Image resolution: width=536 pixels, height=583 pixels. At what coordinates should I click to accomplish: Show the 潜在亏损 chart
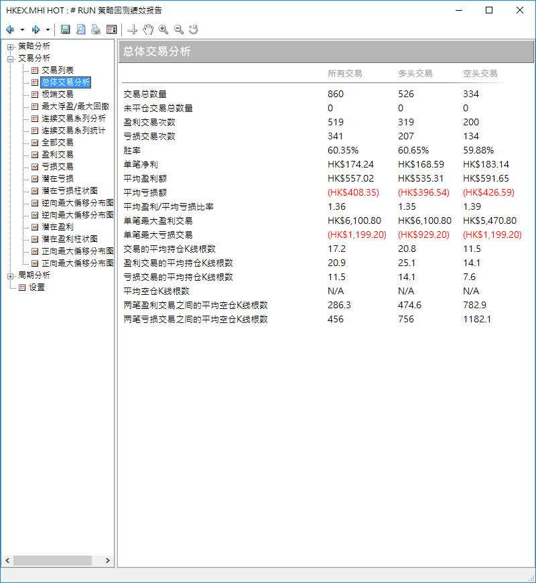[58, 179]
